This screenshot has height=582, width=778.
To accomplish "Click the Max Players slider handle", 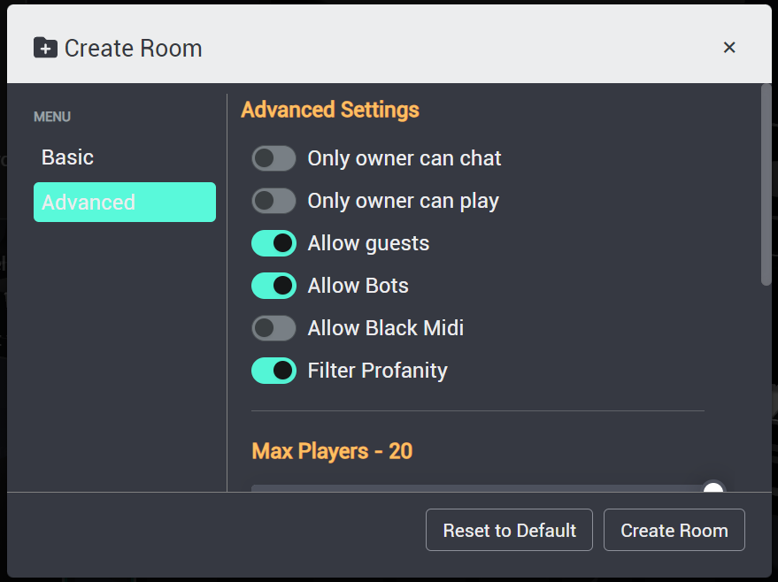I will [713, 486].
